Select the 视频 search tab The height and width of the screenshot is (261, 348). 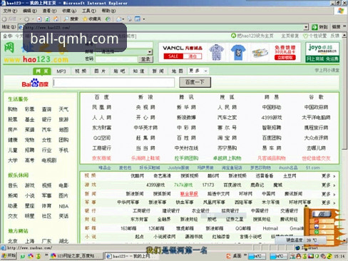[81, 71]
